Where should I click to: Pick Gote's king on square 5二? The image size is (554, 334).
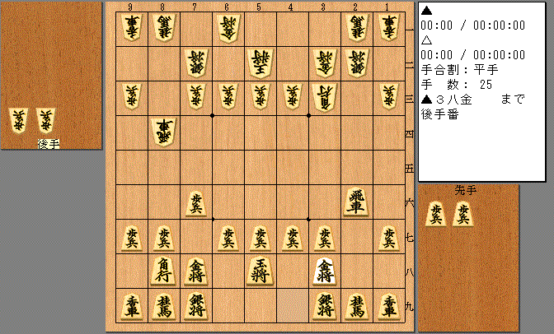point(260,63)
